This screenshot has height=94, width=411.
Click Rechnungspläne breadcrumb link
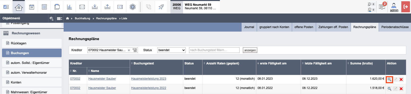click(x=106, y=18)
